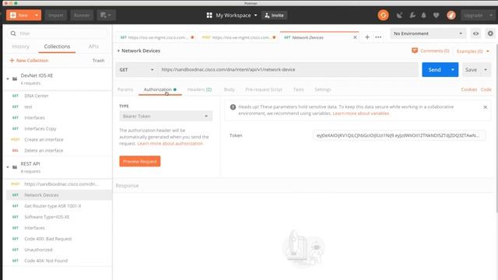The image size is (498, 280).
Task: Open the No Environment dropdown
Action: [x=428, y=33]
